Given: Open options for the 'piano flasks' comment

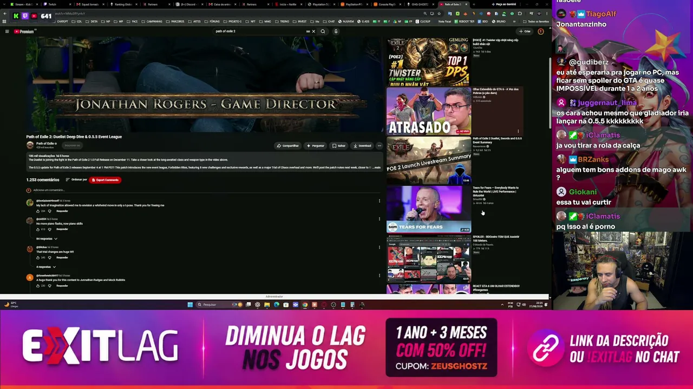Looking at the screenshot, I should 379,219.
